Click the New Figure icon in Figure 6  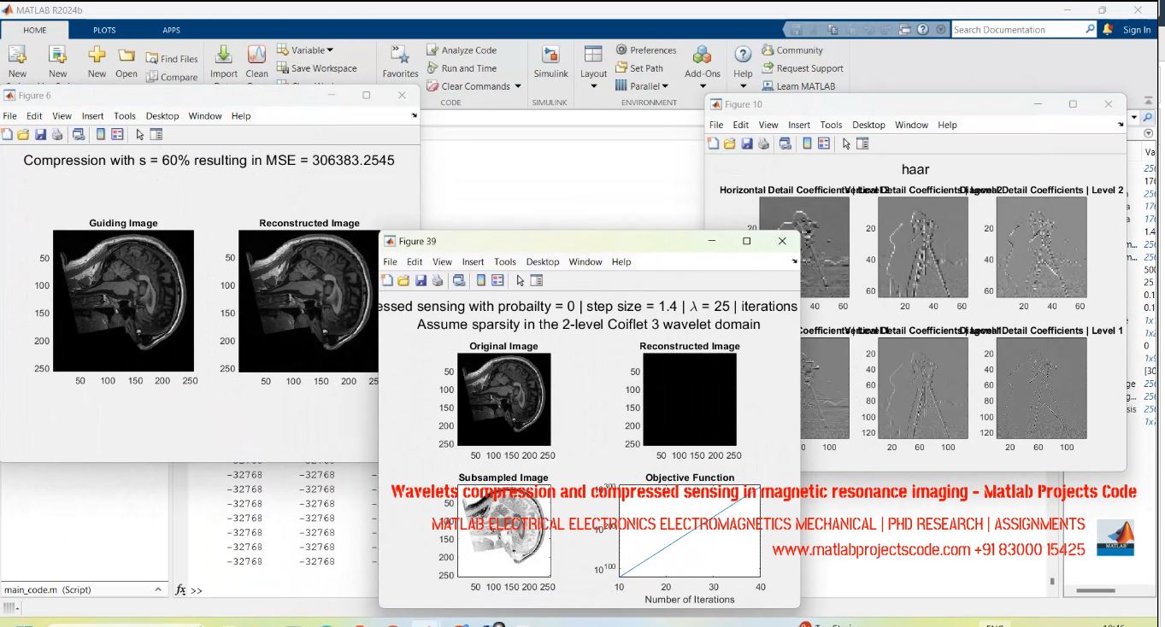click(x=8, y=134)
